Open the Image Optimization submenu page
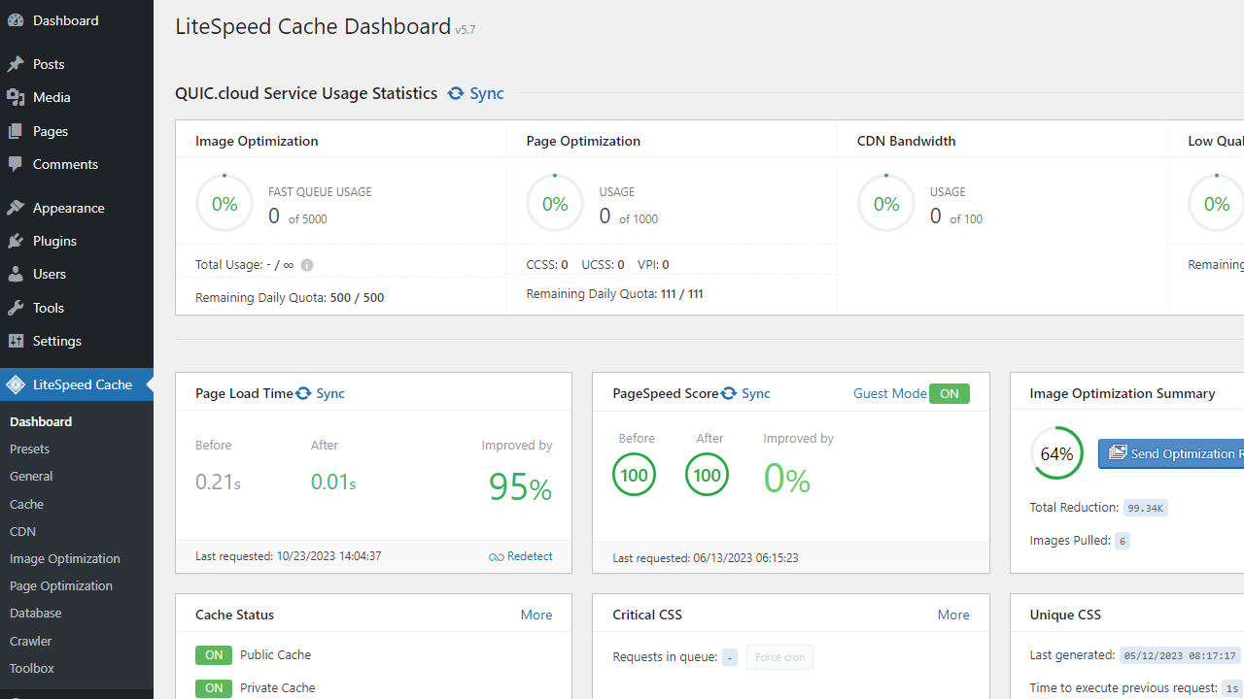 64,558
